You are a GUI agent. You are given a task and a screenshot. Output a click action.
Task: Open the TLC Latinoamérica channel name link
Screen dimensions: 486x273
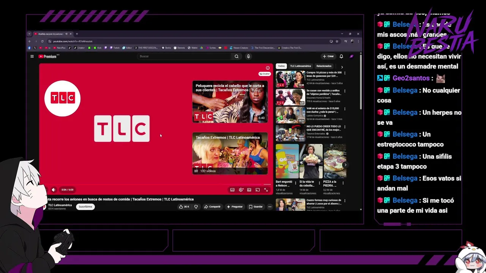[60, 205]
